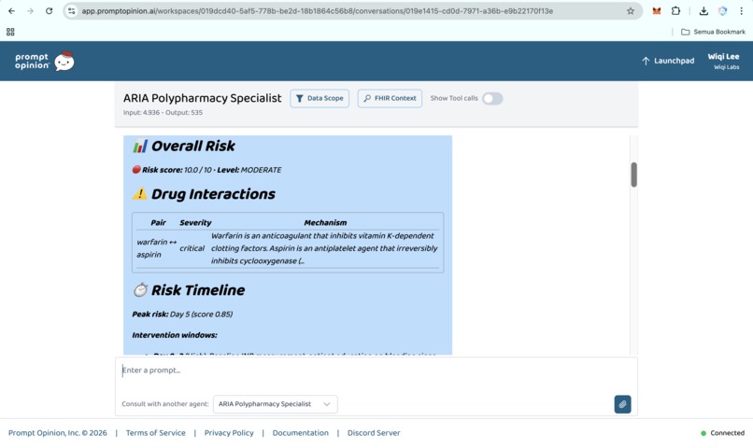This screenshot has height=448, width=753.
Task: Open the extensions puzzle menu
Action: click(675, 10)
